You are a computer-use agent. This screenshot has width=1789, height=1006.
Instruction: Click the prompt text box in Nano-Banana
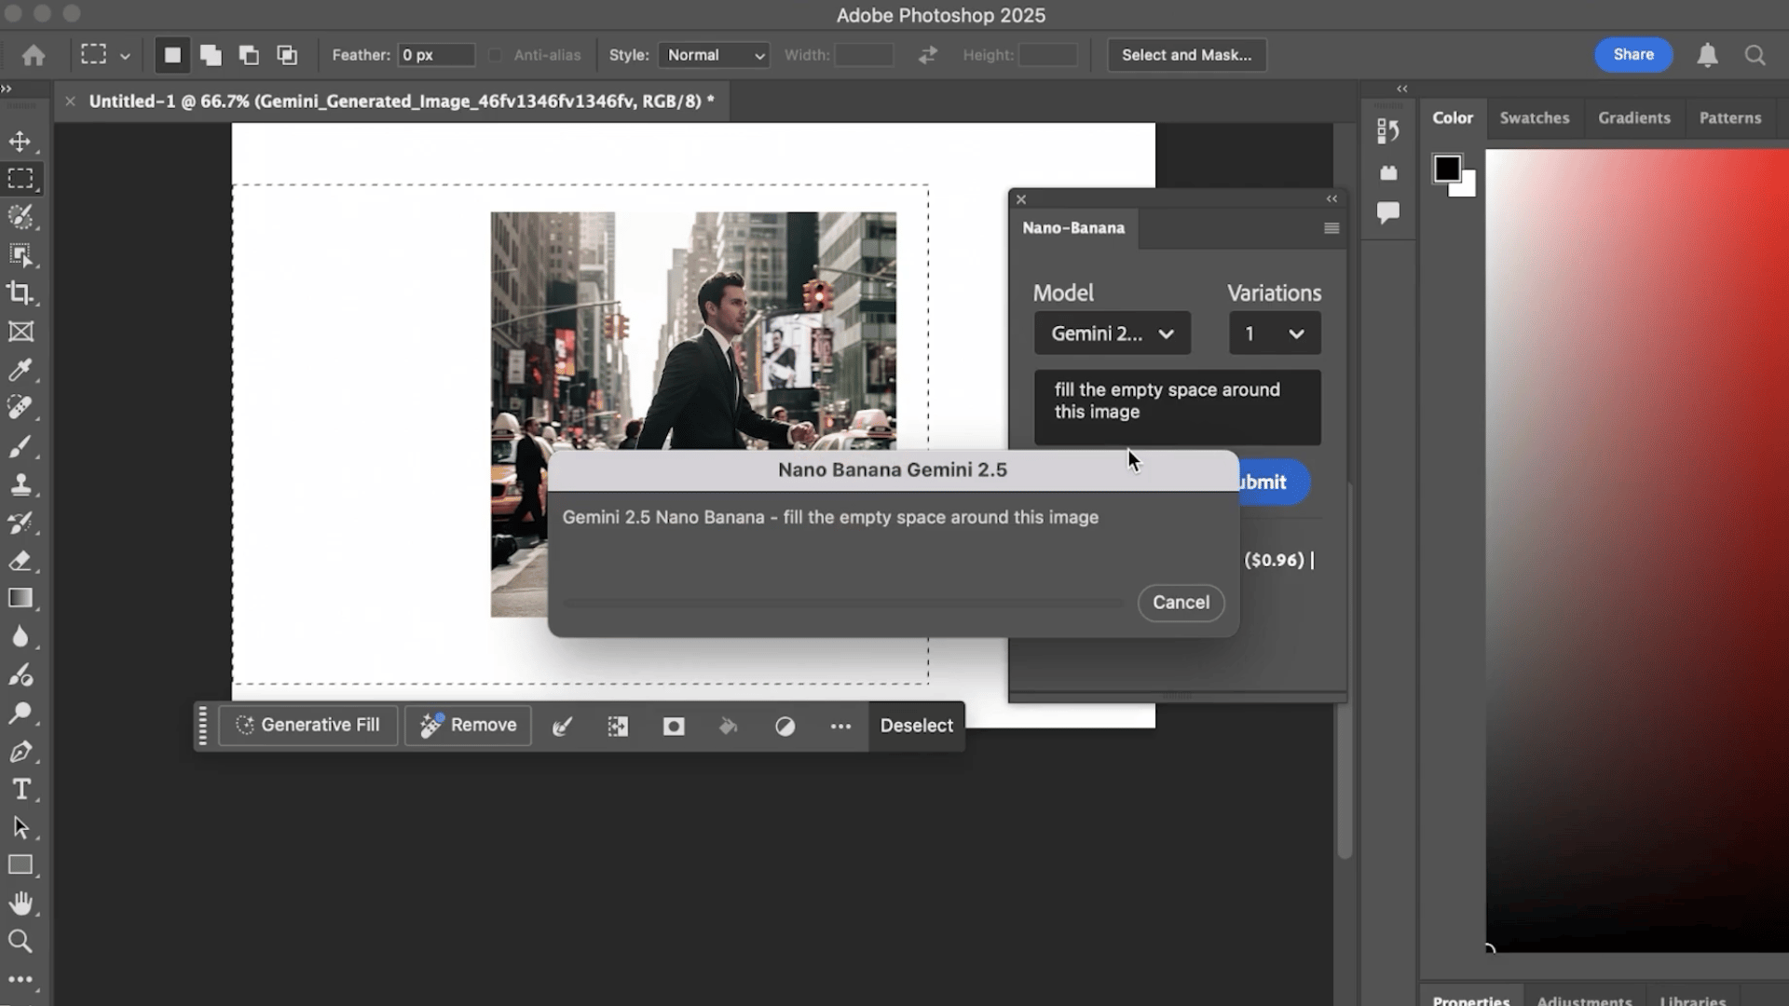coord(1177,407)
